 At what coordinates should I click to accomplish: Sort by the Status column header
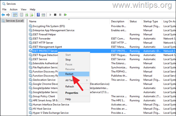[135, 21]
